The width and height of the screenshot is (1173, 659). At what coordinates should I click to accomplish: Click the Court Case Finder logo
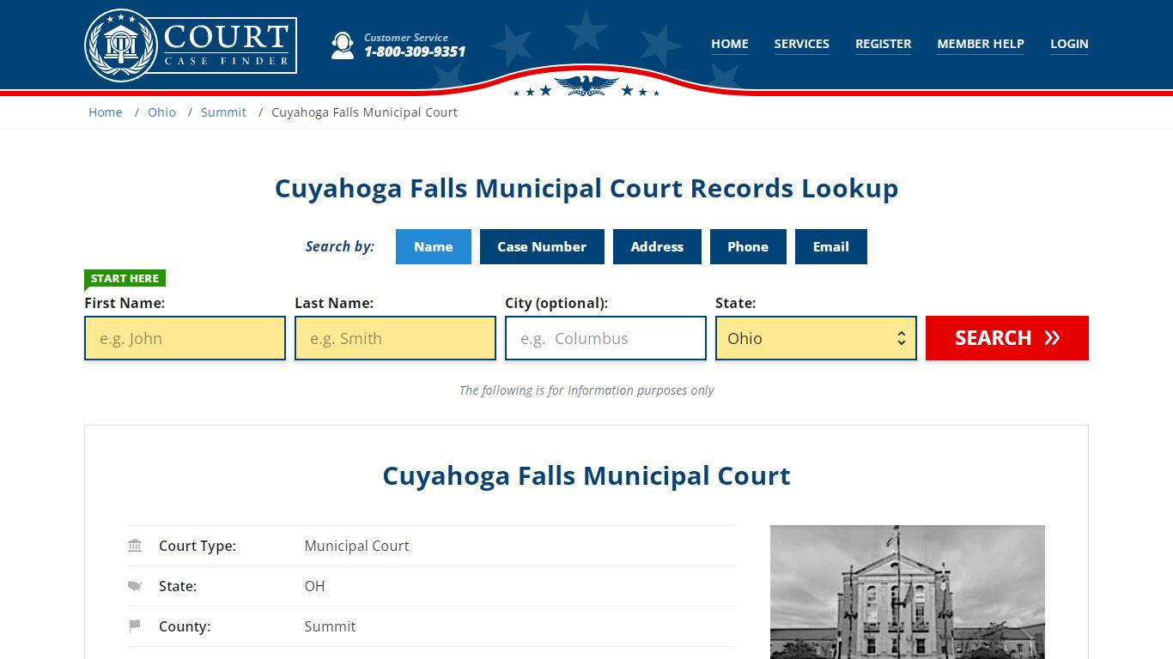click(x=191, y=45)
